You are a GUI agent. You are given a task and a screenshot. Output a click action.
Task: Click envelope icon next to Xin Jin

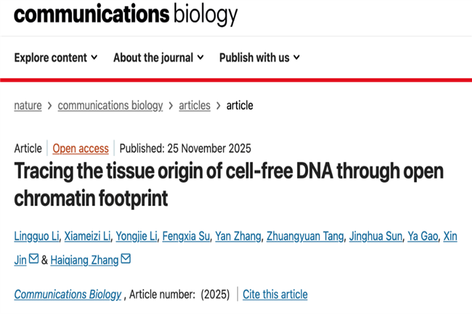pyautogui.click(x=34, y=260)
